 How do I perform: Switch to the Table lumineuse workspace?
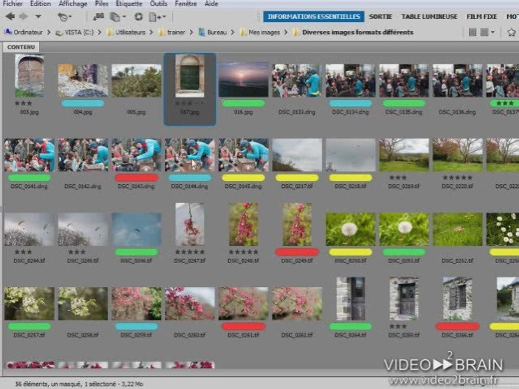tap(429, 17)
